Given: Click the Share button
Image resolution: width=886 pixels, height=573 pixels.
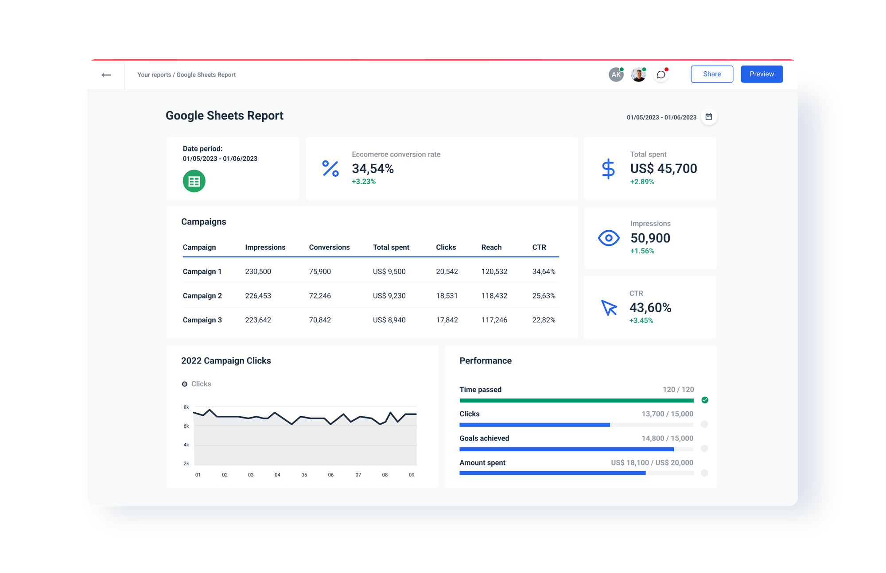Looking at the screenshot, I should point(712,74).
